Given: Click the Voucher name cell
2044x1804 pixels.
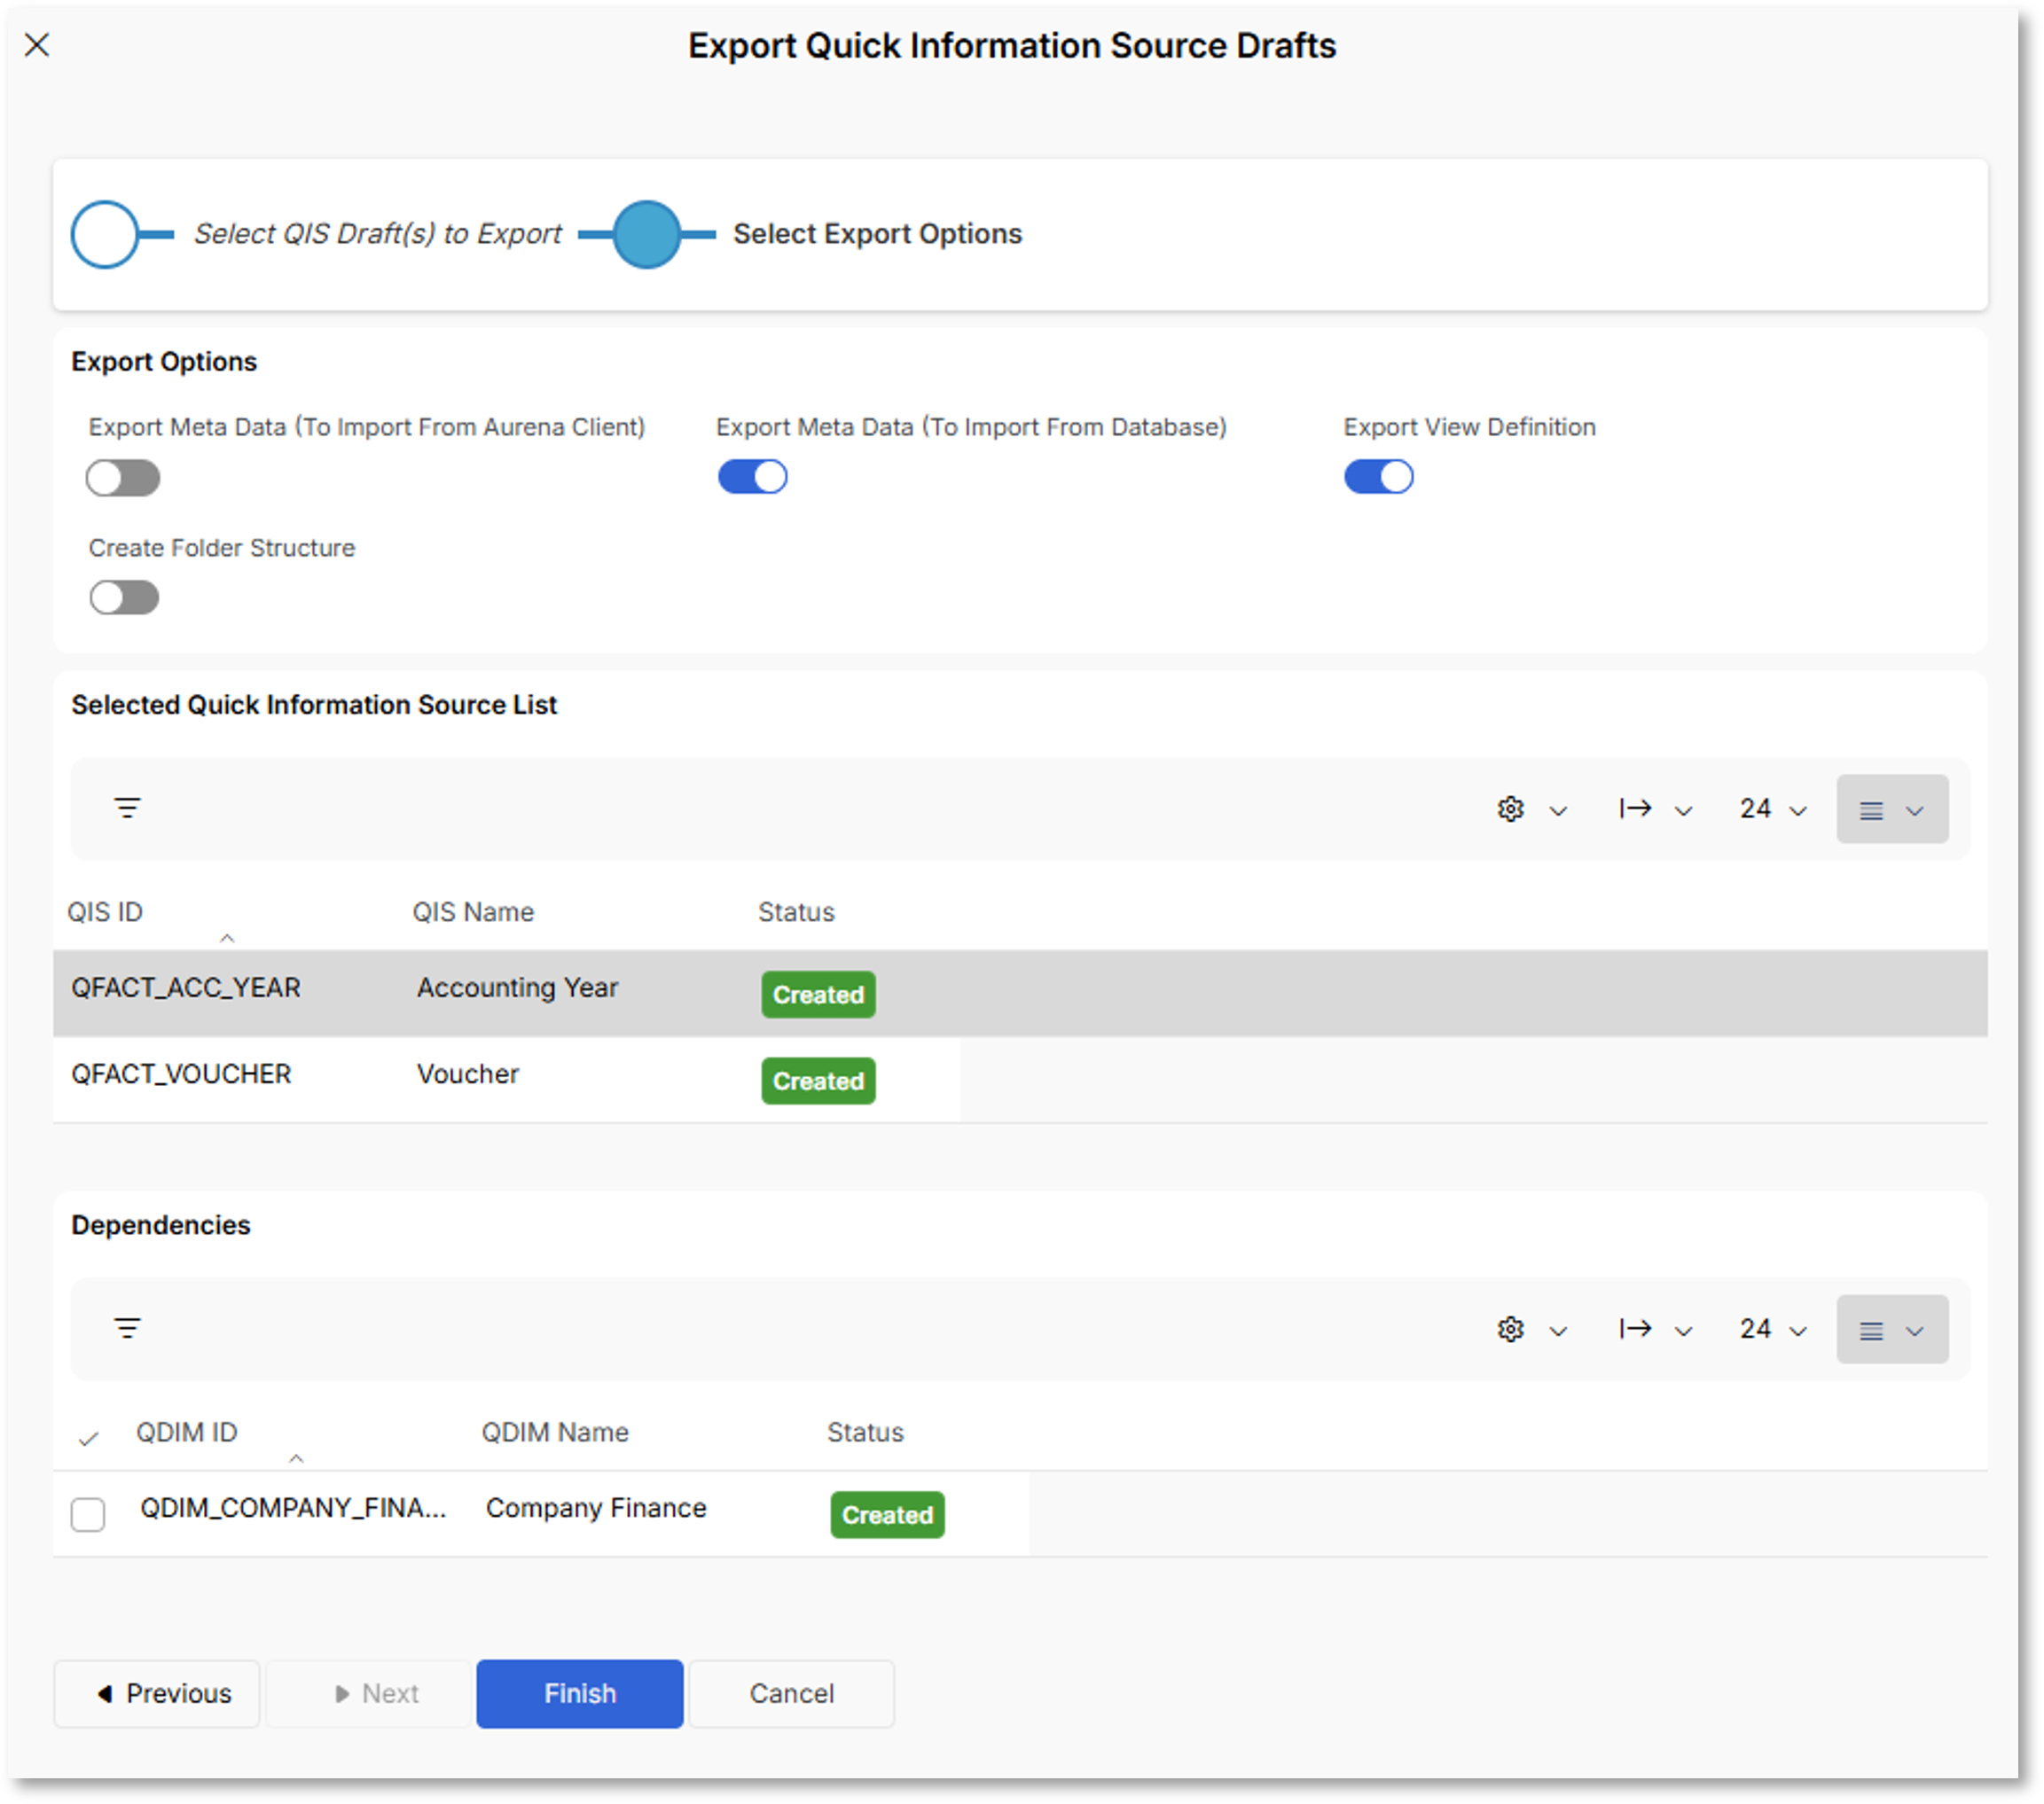Looking at the screenshot, I should point(467,1074).
